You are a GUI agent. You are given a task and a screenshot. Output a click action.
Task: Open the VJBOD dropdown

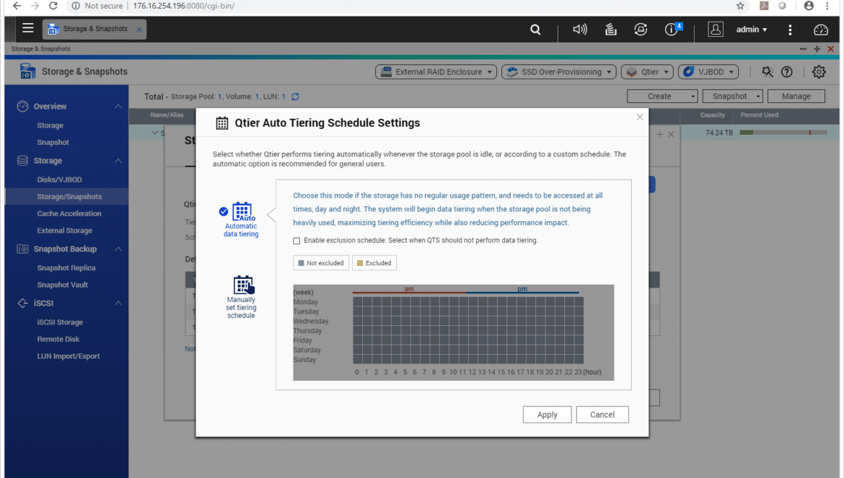click(x=708, y=71)
